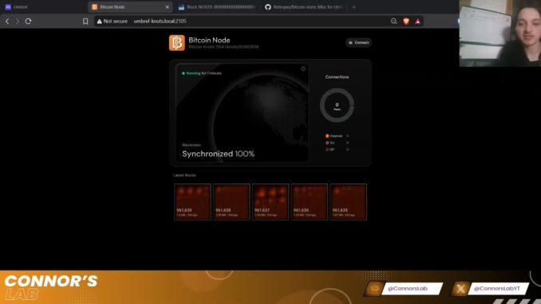The height and width of the screenshot is (304, 541).
Task: Click the @ConnorsLabYT handle label
Action: [497, 289]
